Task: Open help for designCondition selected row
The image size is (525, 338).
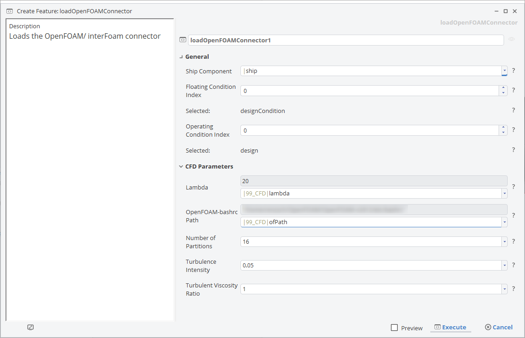Action: pyautogui.click(x=513, y=110)
